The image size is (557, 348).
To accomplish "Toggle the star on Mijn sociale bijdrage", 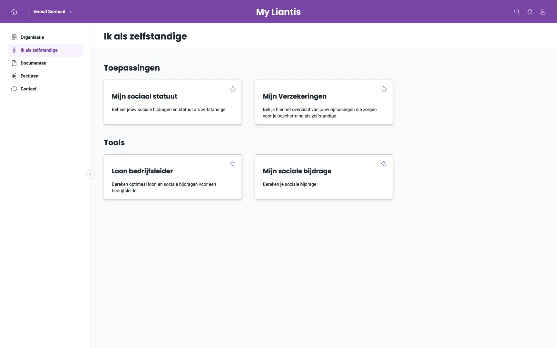I will (x=384, y=164).
